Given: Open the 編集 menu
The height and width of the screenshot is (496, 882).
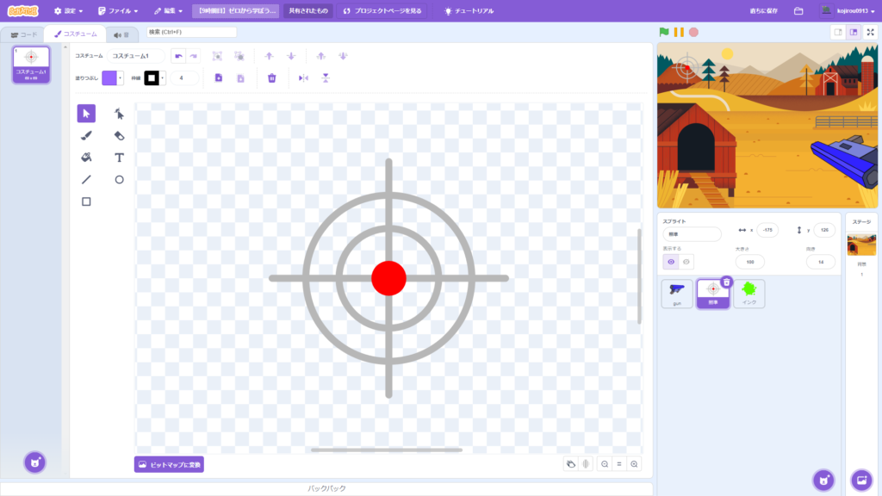Looking at the screenshot, I should coord(168,12).
